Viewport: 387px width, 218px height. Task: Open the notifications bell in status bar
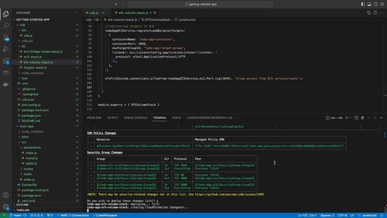(x=382, y=216)
